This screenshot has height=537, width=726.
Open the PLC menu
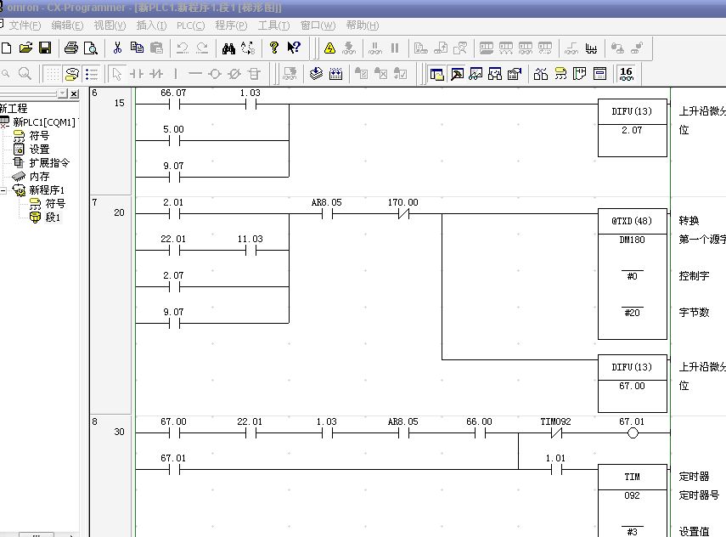(x=190, y=25)
